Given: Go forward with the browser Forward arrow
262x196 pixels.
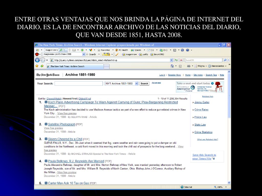Looking at the screenshot, I should pyautogui.click(x=43, y=60).
